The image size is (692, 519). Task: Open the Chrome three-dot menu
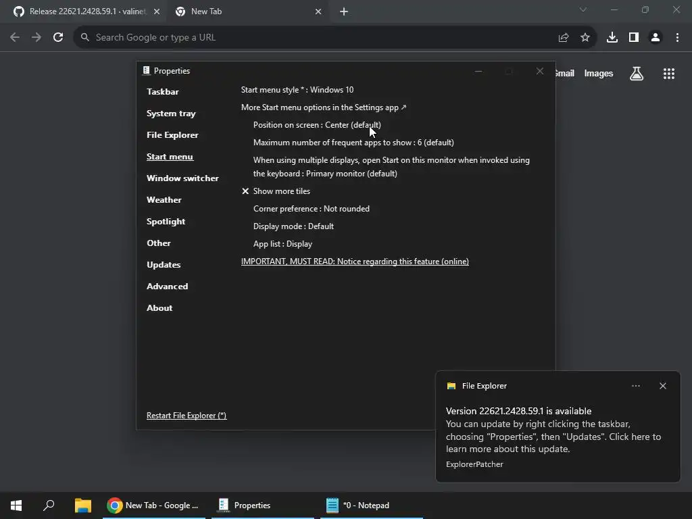coord(677,38)
